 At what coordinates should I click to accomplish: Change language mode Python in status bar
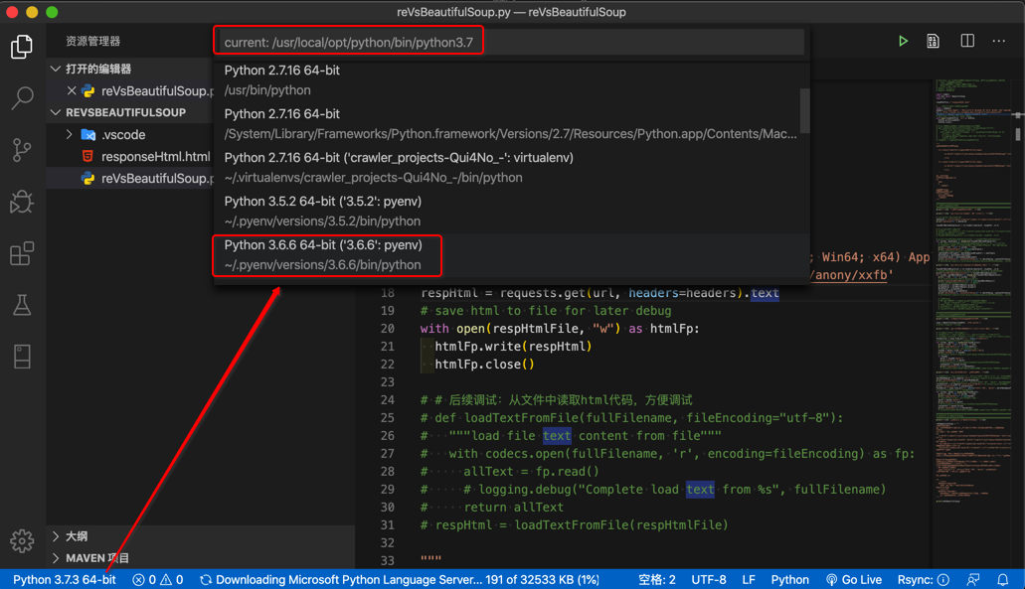[789, 580]
